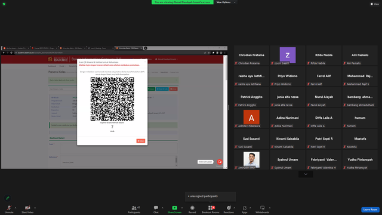Image resolution: width=382 pixels, height=215 pixels.
Task: Click the red chat bubble icon on shared page
Action: [220, 162]
